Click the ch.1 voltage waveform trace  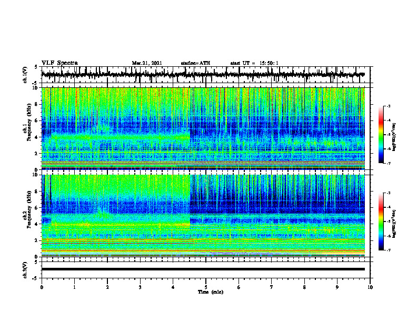[x=203, y=75]
